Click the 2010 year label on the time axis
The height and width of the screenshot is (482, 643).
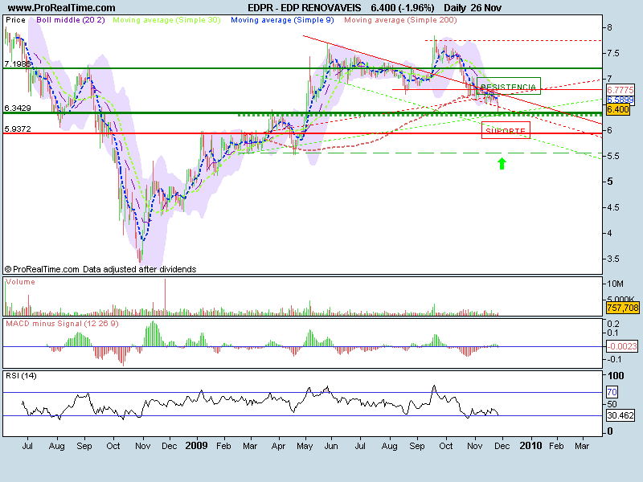tap(531, 446)
